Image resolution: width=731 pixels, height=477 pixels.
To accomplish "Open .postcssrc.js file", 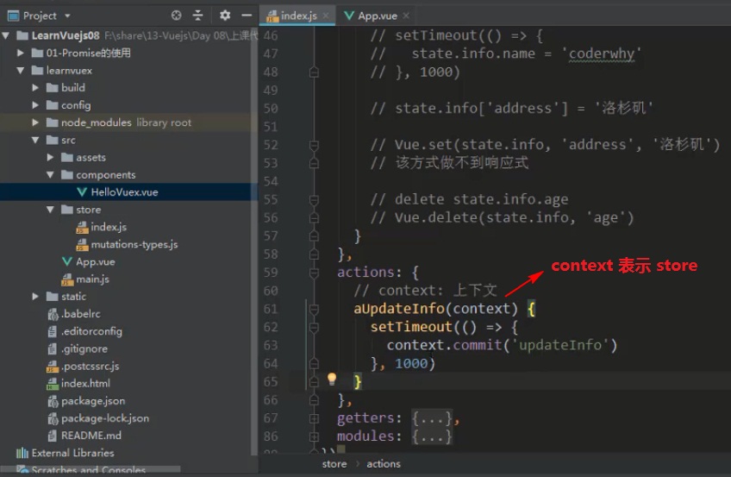I will tap(90, 366).
